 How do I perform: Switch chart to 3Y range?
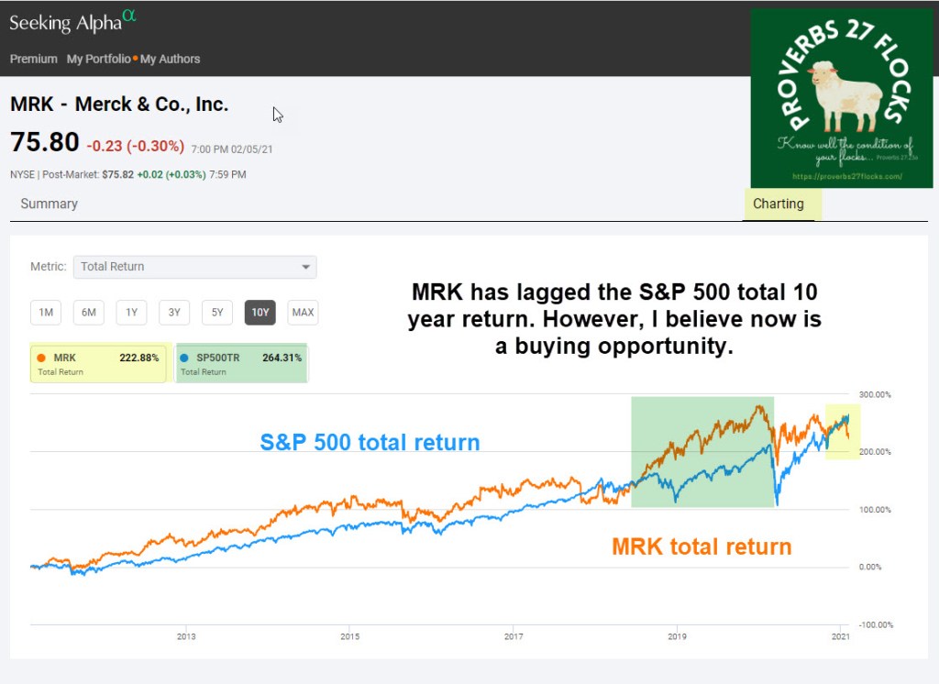174,313
